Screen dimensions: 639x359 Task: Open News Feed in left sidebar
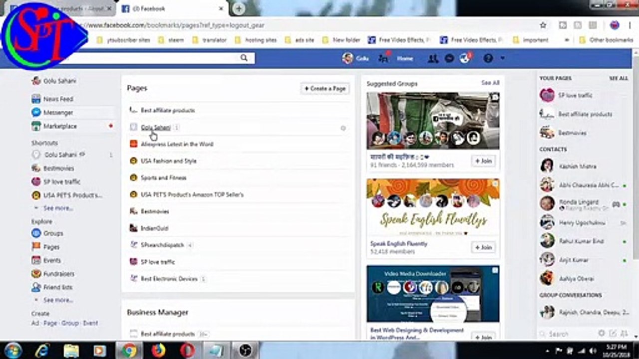[58, 99]
